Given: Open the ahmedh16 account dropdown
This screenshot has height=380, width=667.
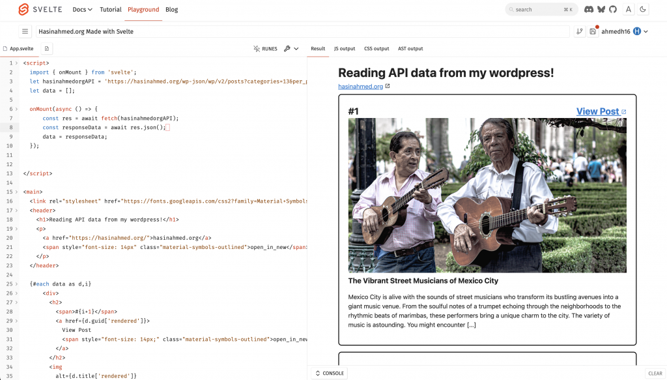Looking at the screenshot, I should [624, 31].
